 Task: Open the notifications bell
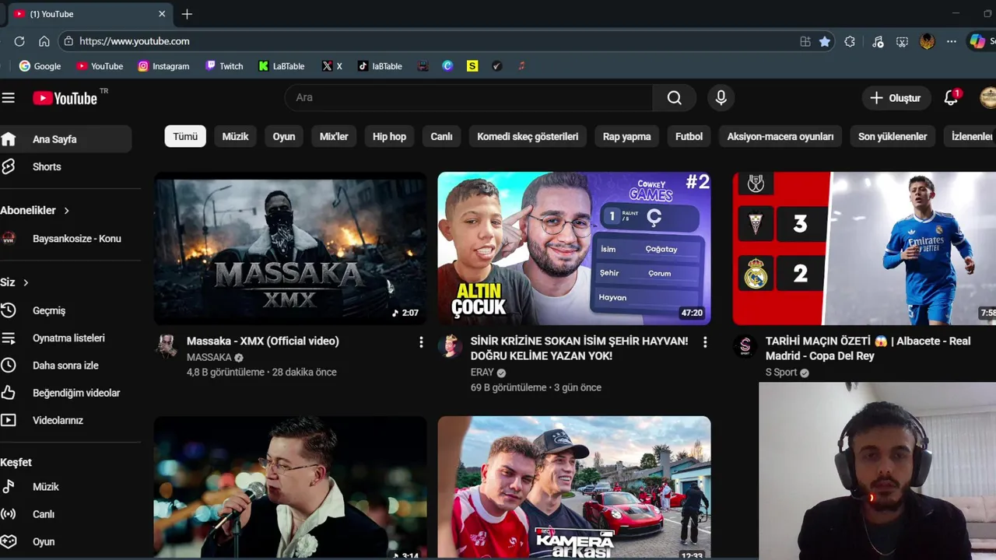pyautogui.click(x=951, y=98)
